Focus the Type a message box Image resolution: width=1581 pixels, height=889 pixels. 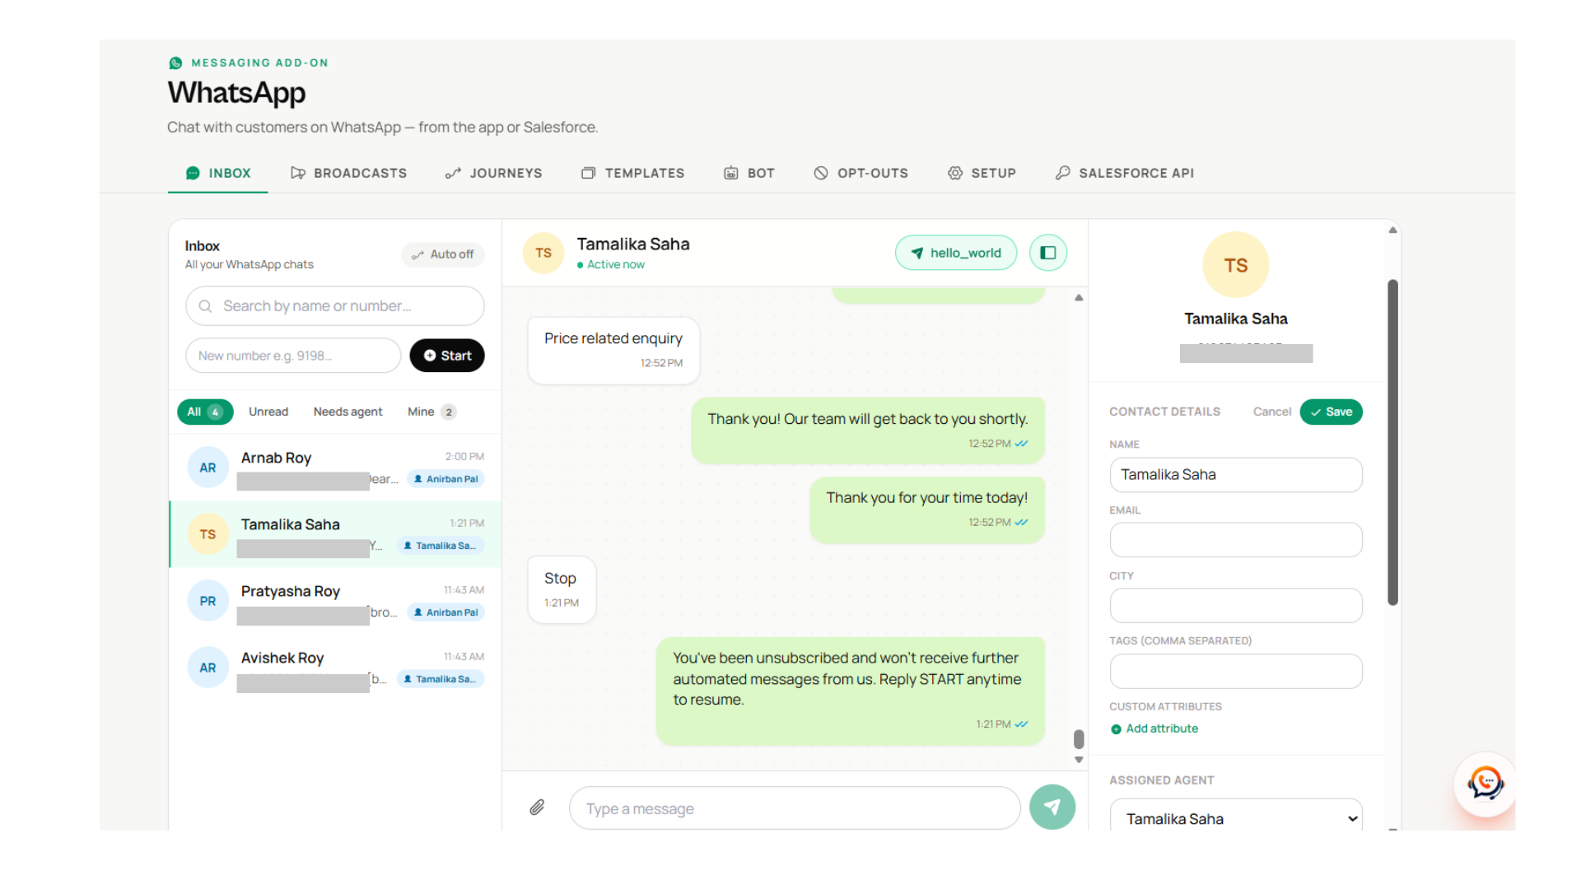pyautogui.click(x=795, y=808)
